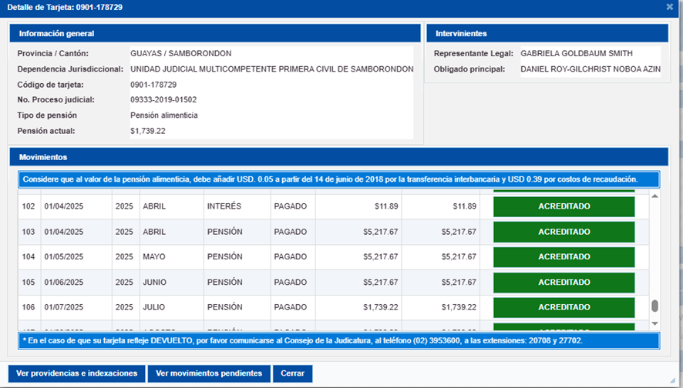Select the INTERÉS cell in row 102

click(224, 206)
